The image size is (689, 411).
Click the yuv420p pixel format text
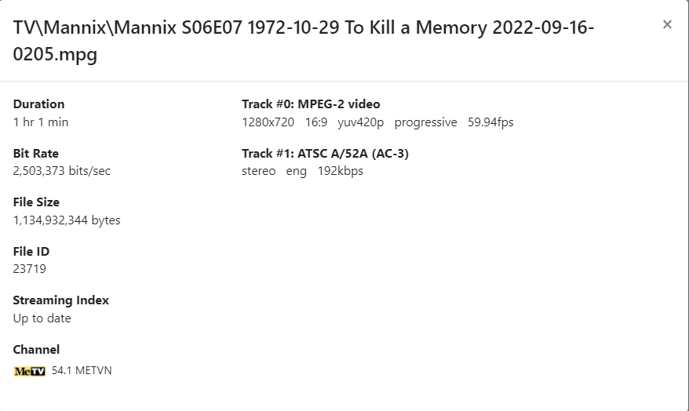[x=361, y=122]
